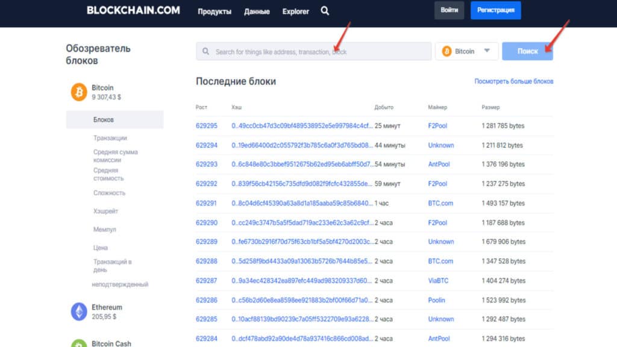Open block 629292
617x347 pixels.
point(207,184)
